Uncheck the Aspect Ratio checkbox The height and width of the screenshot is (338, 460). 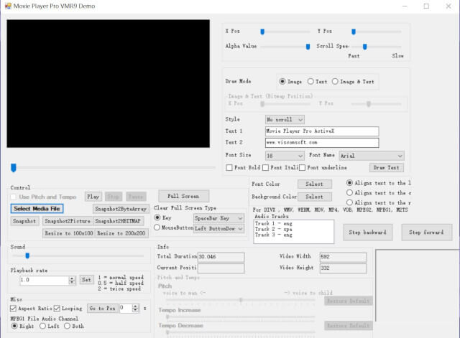(x=14, y=309)
